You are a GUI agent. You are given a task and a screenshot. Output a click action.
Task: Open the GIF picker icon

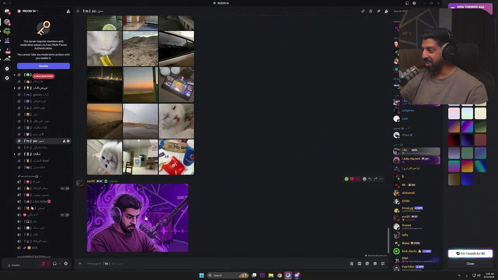(x=359, y=264)
